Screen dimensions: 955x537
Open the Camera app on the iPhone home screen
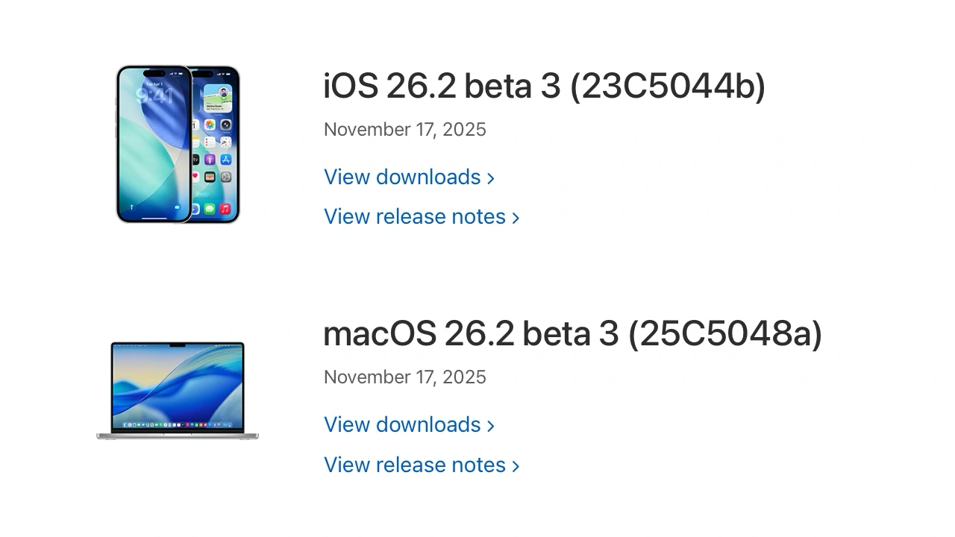pos(225,125)
